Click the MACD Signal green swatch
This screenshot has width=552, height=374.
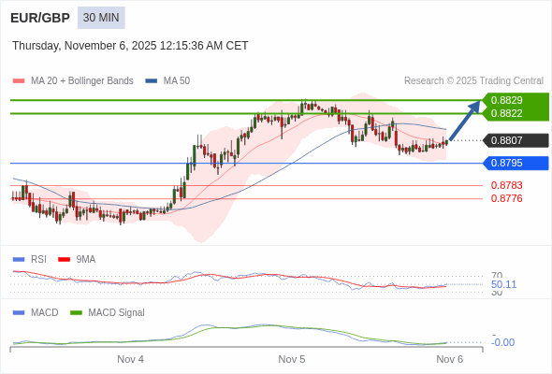coord(76,313)
